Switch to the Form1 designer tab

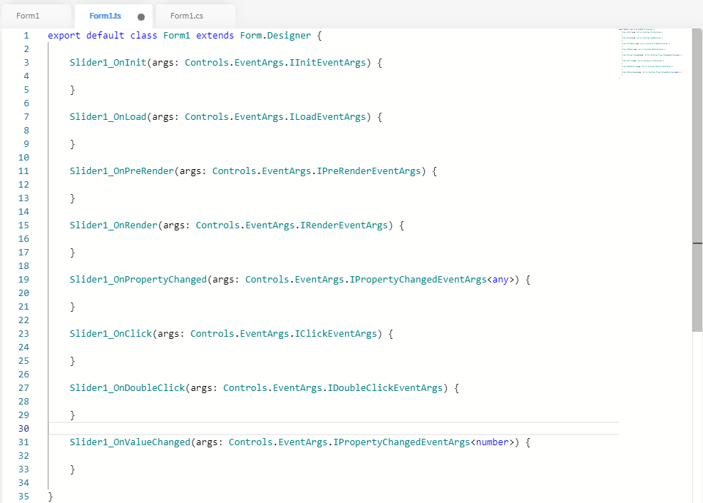pos(29,16)
